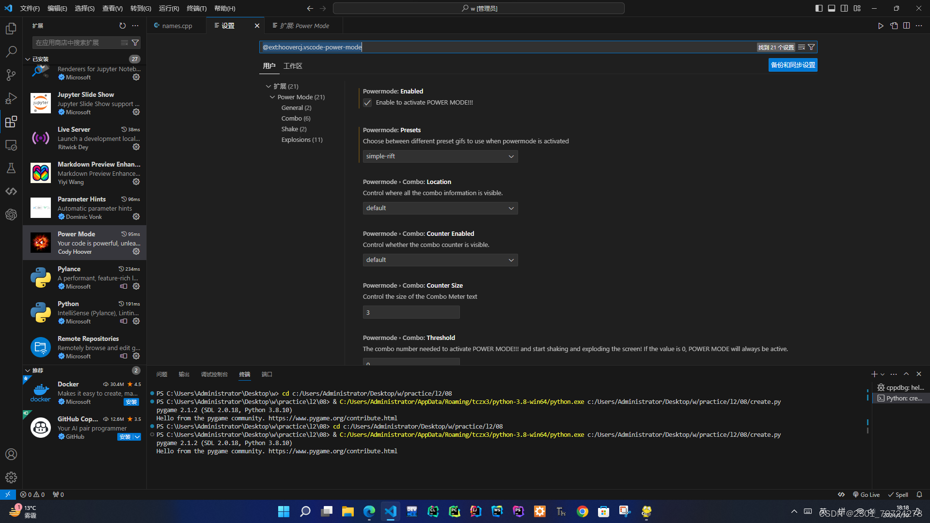Open the Search view in activity bar
This screenshot has height=523, width=930.
(11, 51)
